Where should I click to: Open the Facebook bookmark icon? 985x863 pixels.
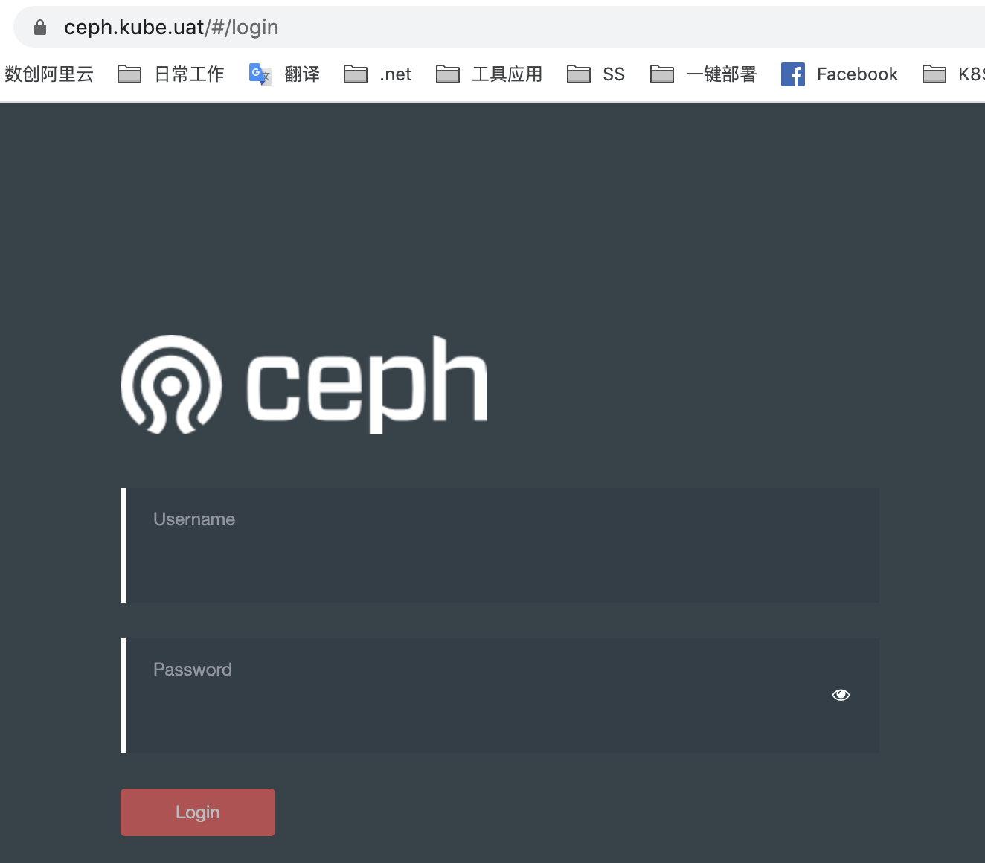(x=793, y=74)
